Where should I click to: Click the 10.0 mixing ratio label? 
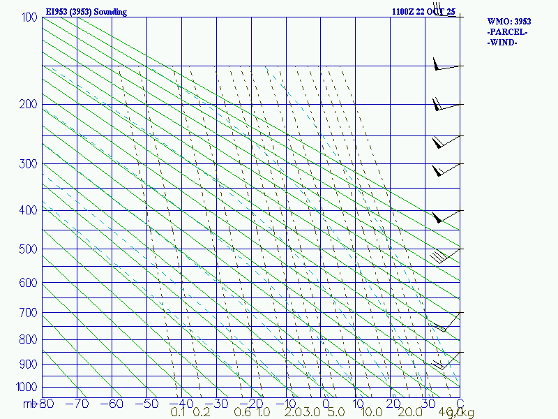coord(372,412)
